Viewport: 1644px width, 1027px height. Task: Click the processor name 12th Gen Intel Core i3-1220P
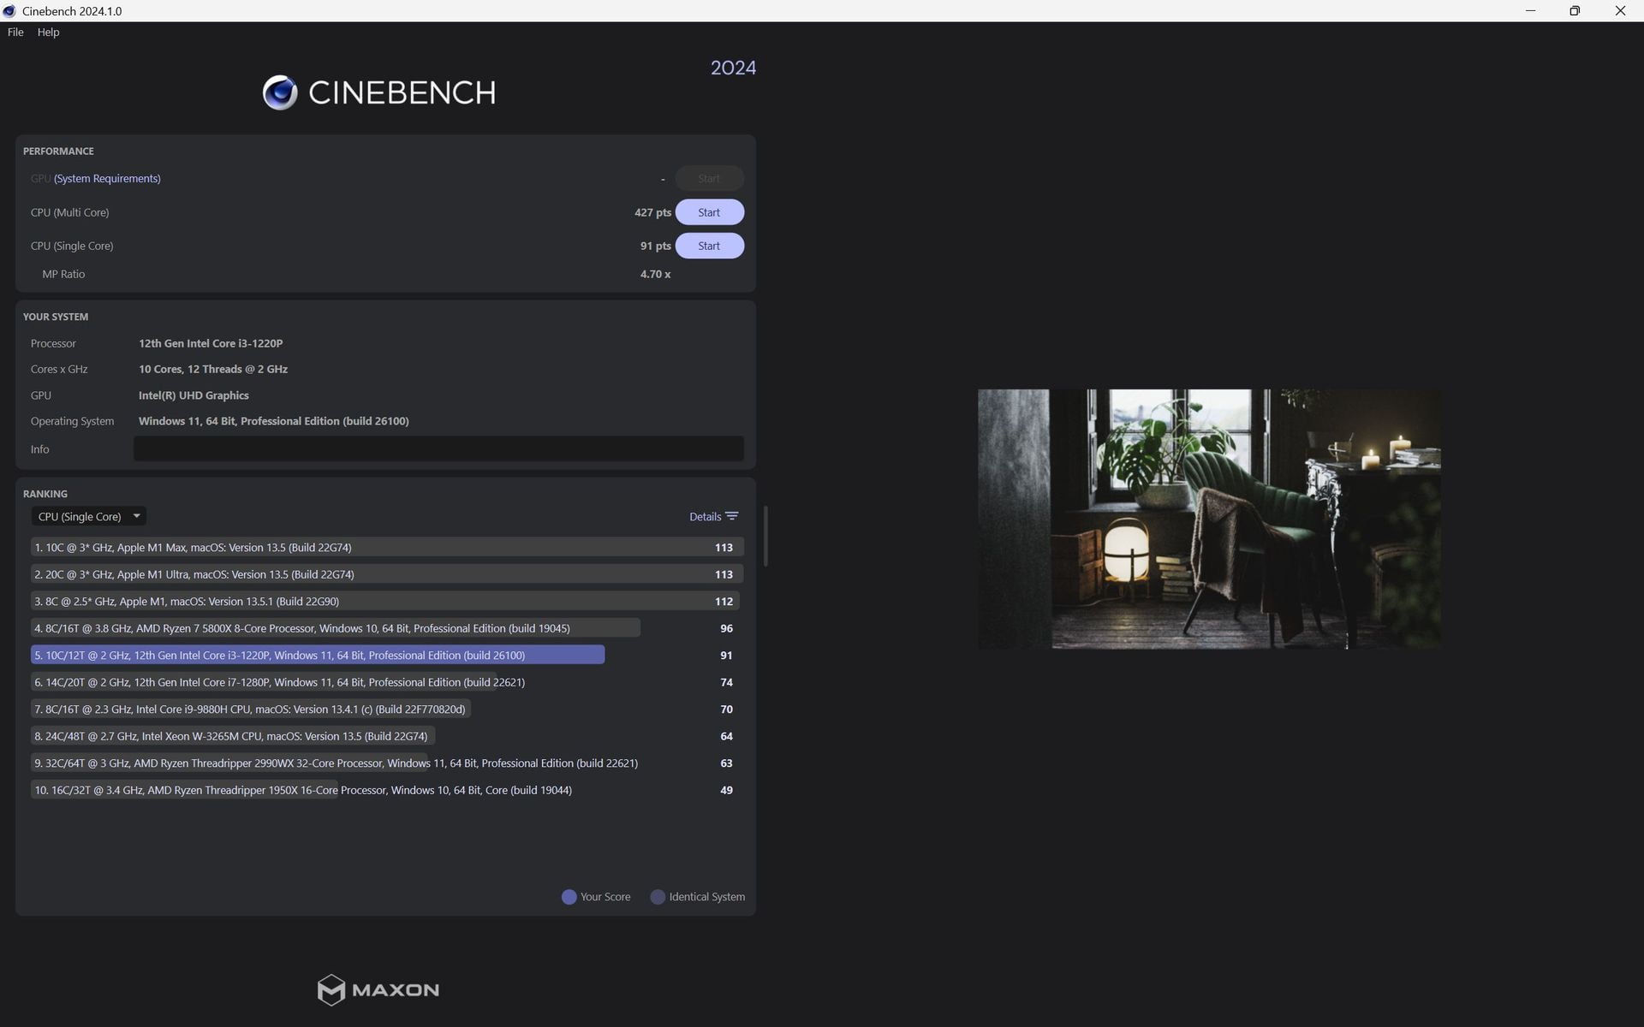point(211,343)
